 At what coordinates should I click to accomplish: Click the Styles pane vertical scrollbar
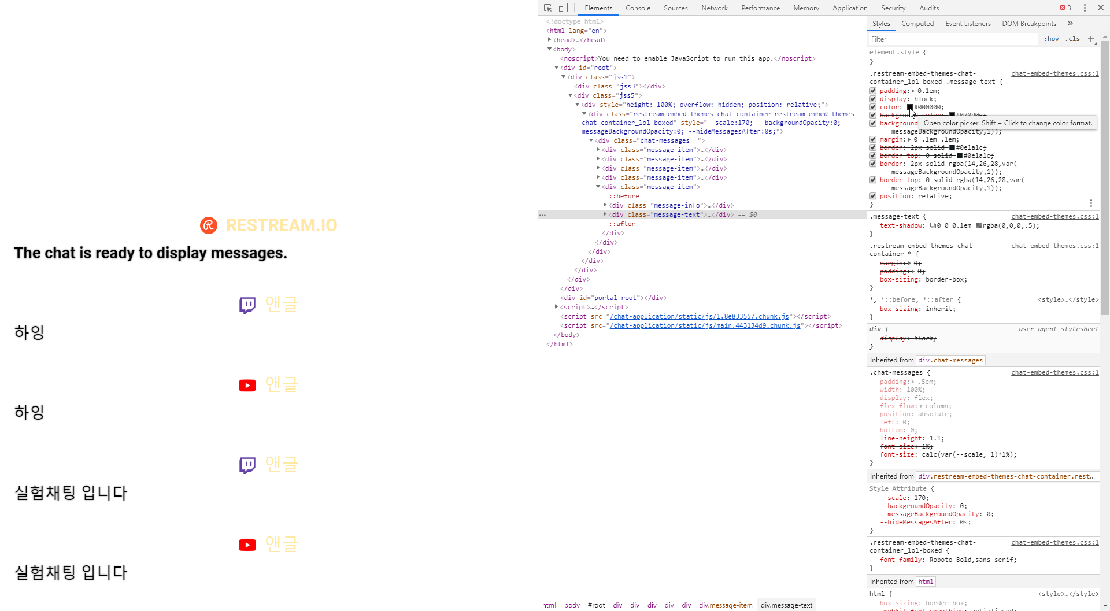tap(1105, 179)
